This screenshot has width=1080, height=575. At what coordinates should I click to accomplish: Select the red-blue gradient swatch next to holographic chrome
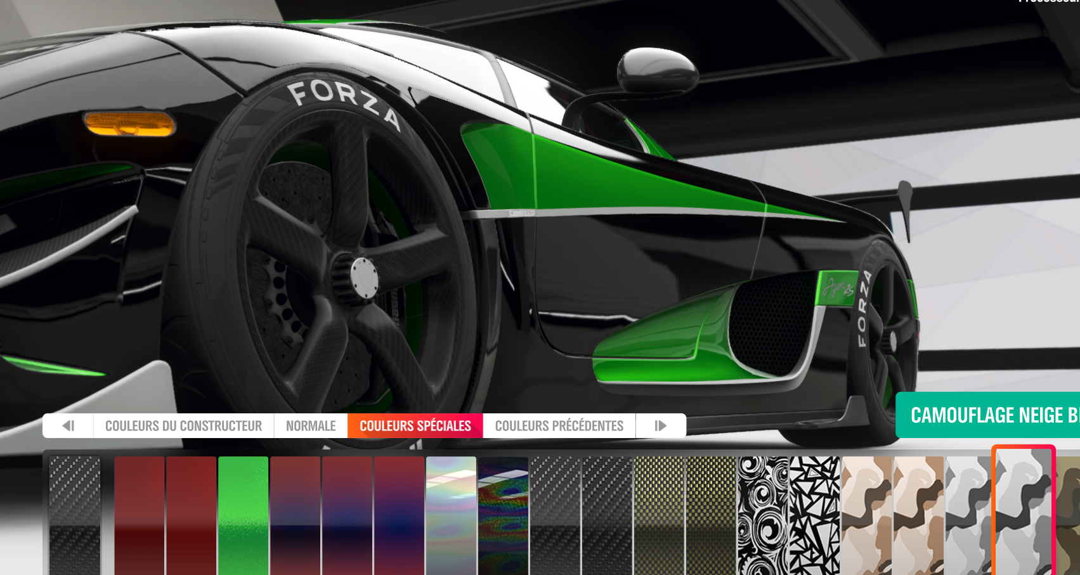tap(400, 515)
